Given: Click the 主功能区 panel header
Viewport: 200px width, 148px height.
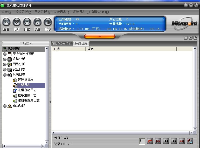Looking at the screenshot, I should click(26, 44).
